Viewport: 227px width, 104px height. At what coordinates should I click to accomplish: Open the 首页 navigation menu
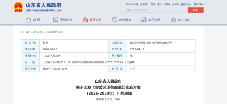click(36, 20)
